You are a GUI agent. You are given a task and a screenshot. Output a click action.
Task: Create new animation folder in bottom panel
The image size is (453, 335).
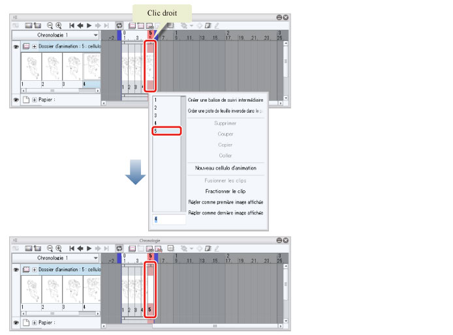132,248
